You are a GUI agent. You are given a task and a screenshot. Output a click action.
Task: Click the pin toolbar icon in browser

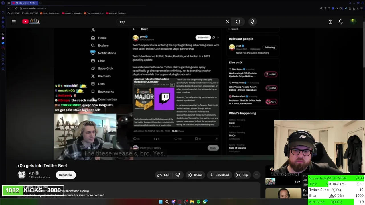(x=325, y=9)
